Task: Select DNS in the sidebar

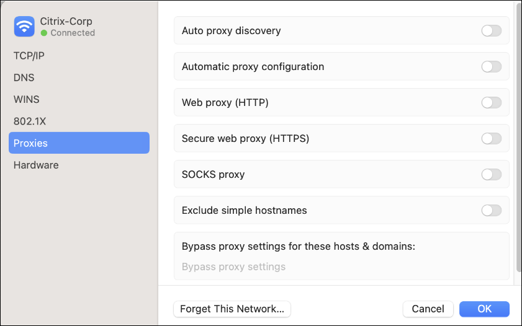Action: [x=24, y=78]
